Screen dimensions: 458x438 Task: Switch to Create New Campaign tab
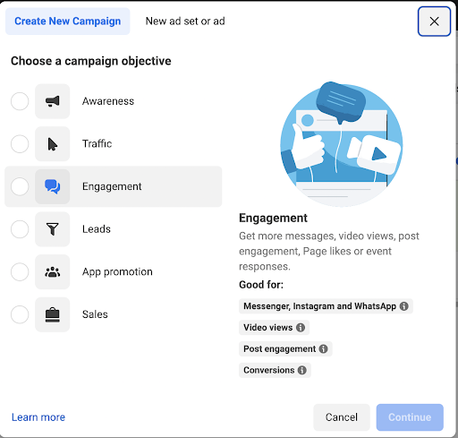(x=68, y=21)
